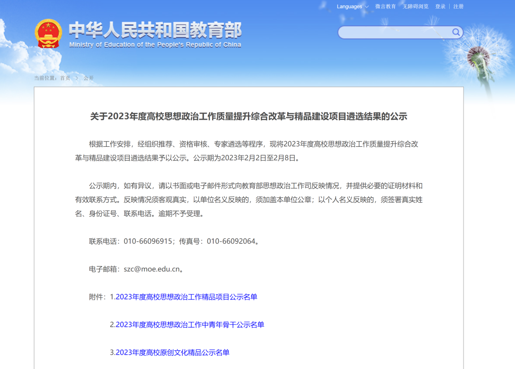The height and width of the screenshot is (369, 515).
Task: Click the English Ministry of Education subtitle
Action: (x=155, y=45)
